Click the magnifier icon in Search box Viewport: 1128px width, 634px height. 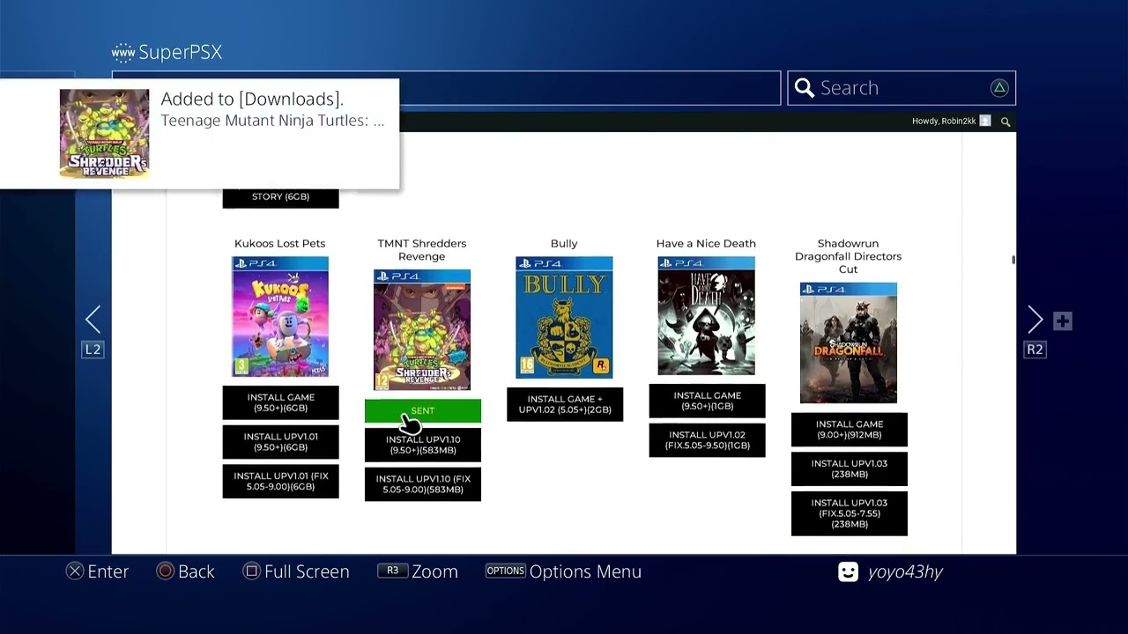[x=804, y=87]
